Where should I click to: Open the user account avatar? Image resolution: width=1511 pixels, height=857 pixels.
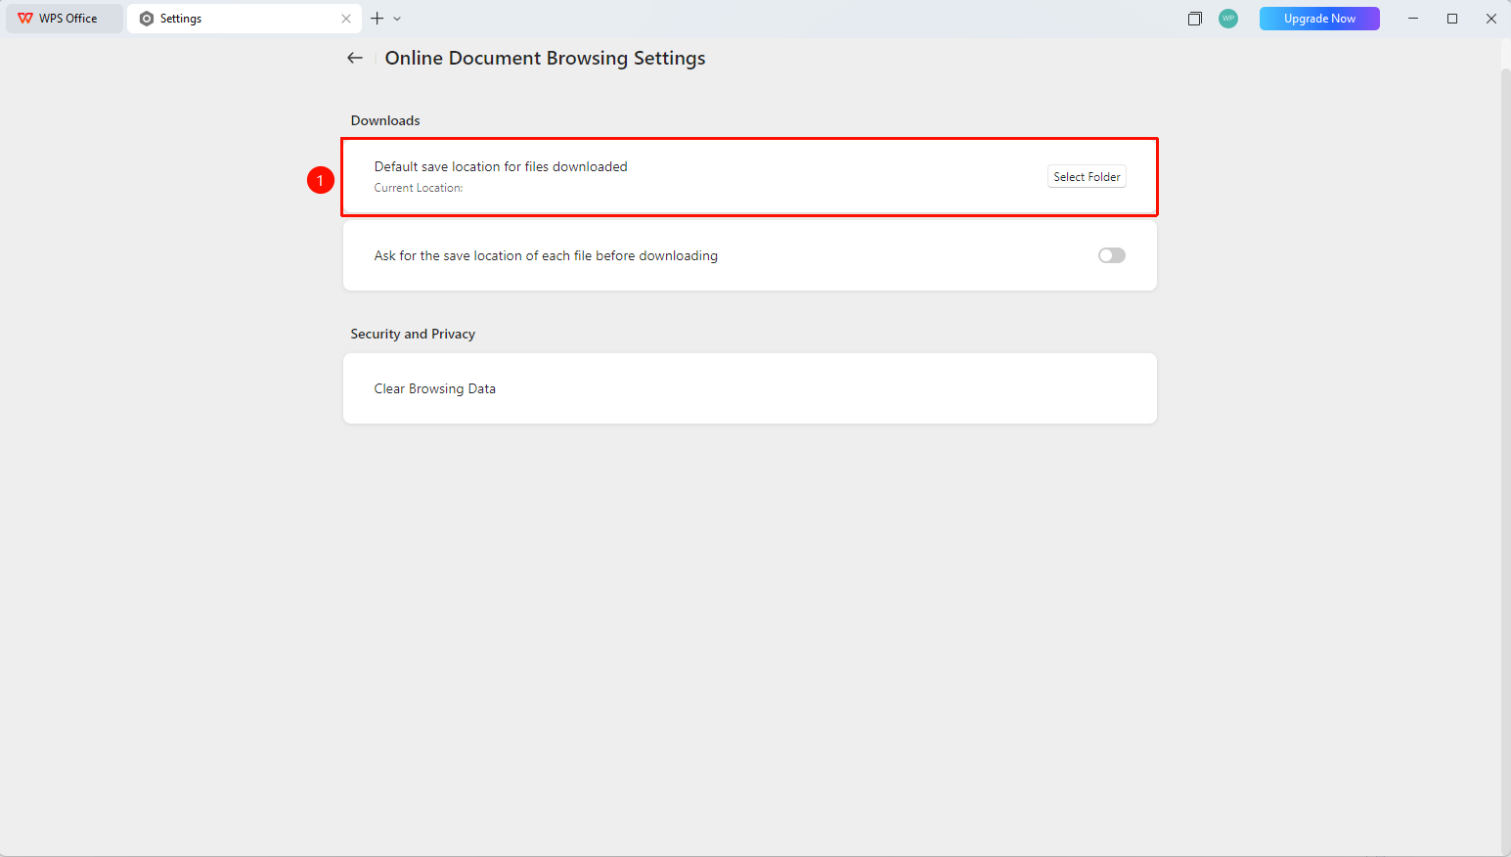pyautogui.click(x=1228, y=19)
